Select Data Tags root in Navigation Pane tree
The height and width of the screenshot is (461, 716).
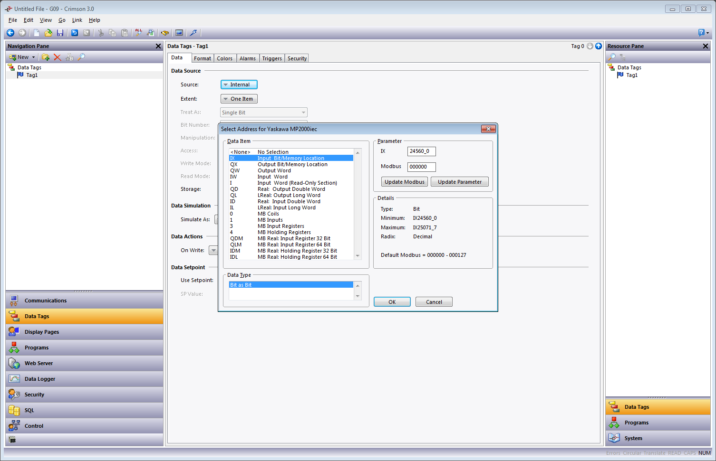[x=29, y=67]
